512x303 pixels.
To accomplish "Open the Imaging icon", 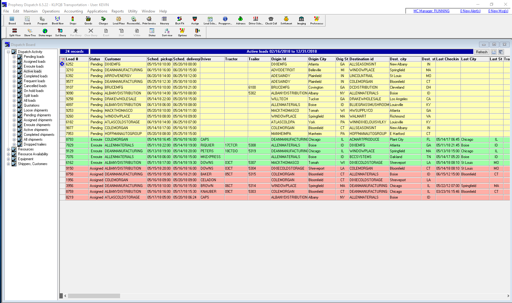I will click(301, 20).
